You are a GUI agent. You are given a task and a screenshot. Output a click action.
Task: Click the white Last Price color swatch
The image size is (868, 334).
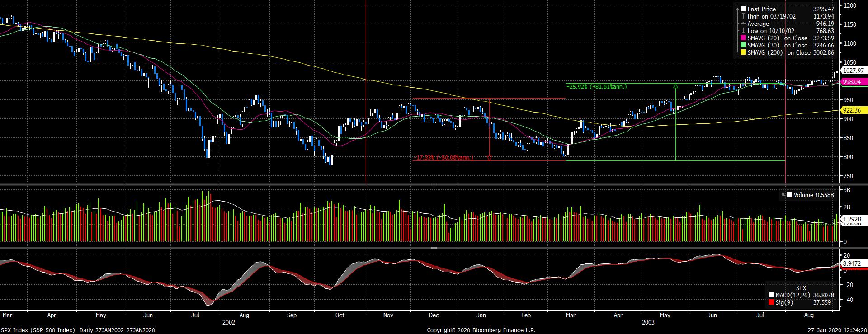(743, 9)
